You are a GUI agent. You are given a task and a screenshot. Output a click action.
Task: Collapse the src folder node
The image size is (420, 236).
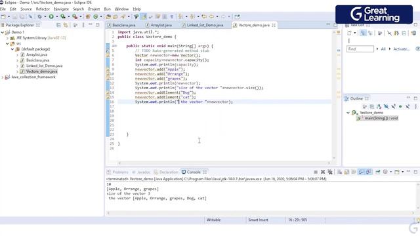click(7, 43)
